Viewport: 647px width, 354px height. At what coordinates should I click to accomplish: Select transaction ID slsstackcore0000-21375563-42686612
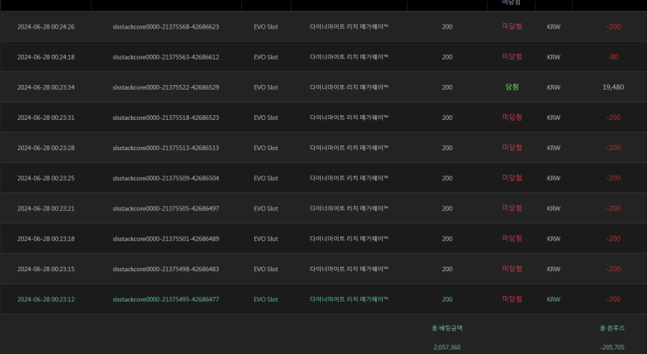[166, 57]
